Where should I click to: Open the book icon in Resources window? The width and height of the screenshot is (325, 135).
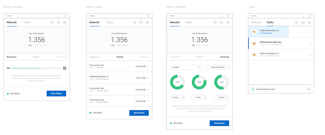coord(58,22)
